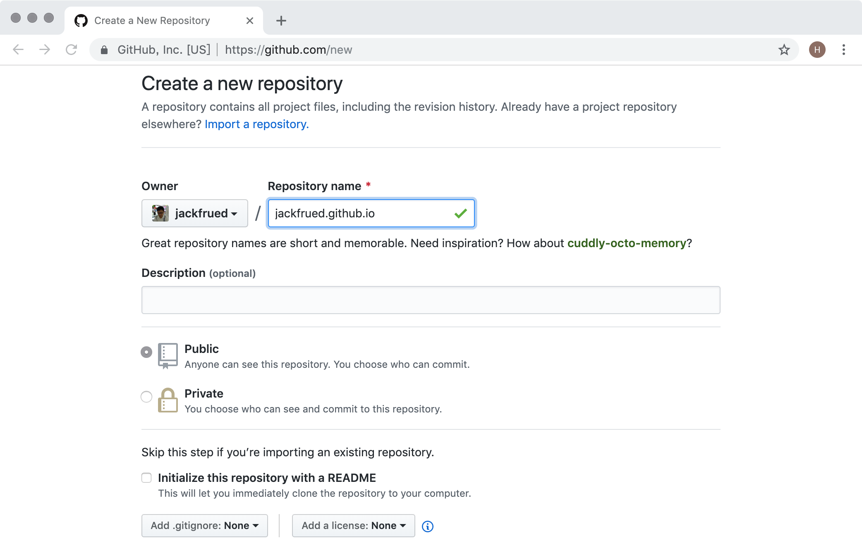Viewport: 862px width, 548px height.
Task: Focus the Description text field
Action: pyautogui.click(x=431, y=300)
